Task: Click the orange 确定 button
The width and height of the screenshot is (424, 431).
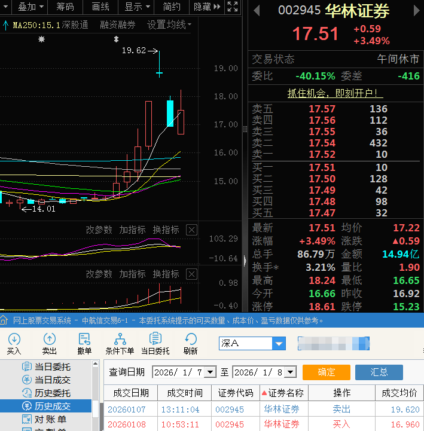Action: click(327, 372)
